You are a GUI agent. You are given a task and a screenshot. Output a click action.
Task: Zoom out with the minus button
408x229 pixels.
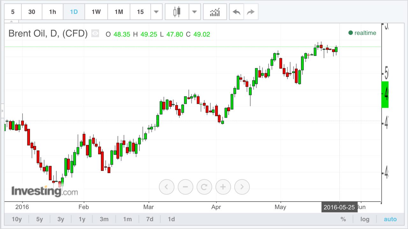click(186, 187)
